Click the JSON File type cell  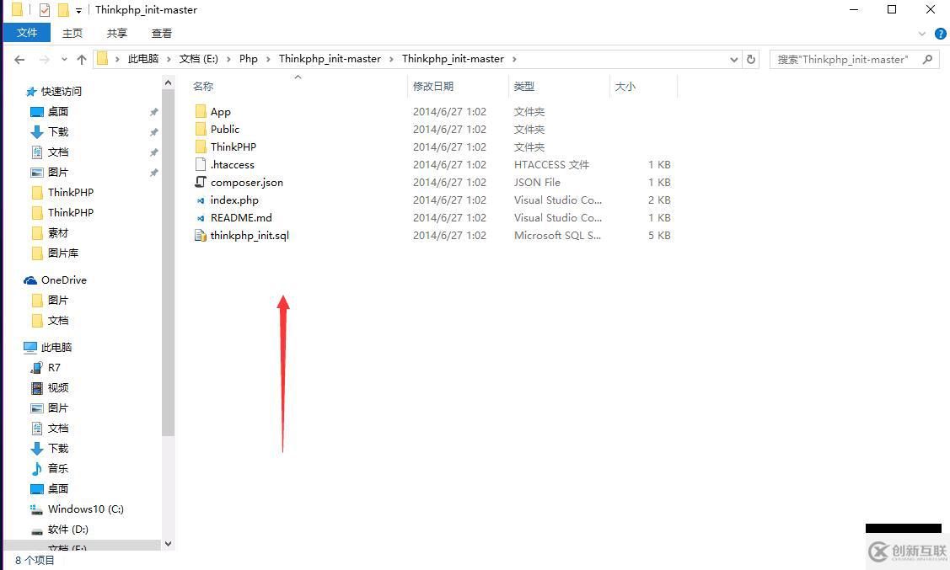coord(537,182)
